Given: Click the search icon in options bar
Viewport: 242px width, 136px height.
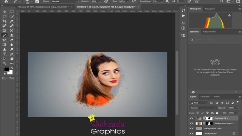Looking at the screenshot, I should (222, 2).
